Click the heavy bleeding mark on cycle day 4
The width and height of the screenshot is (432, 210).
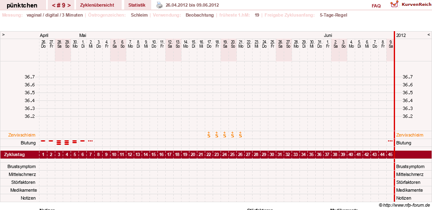67,142
